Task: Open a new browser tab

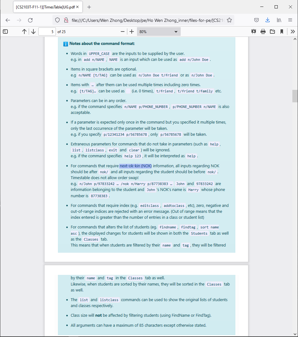Action: (89, 7)
